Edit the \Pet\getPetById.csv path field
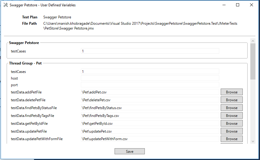Viewport: 260px width, 160px height. 150,123
